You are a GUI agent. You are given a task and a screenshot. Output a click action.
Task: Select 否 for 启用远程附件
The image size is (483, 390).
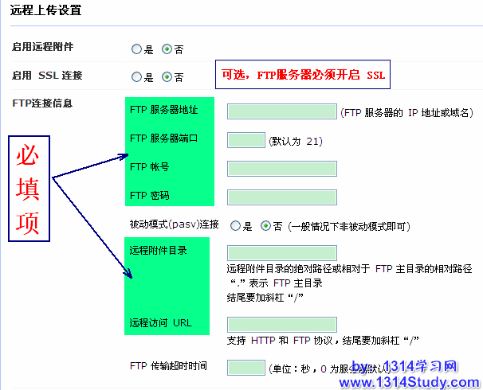167,49
